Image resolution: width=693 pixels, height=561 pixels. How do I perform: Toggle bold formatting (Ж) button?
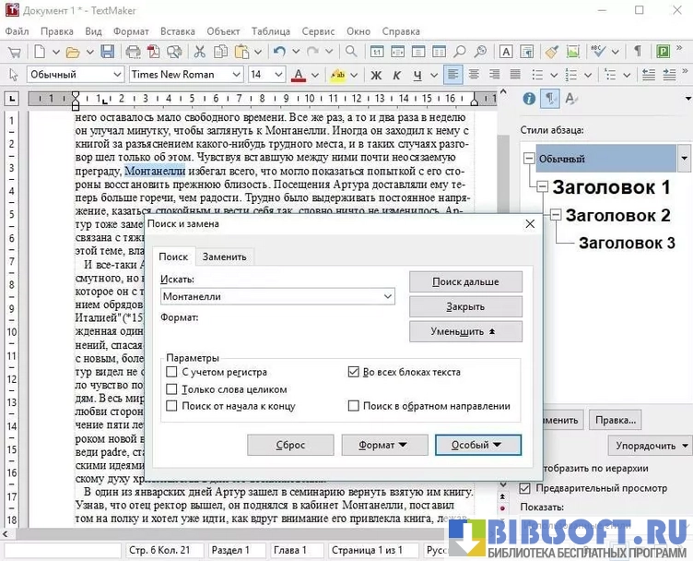(377, 75)
